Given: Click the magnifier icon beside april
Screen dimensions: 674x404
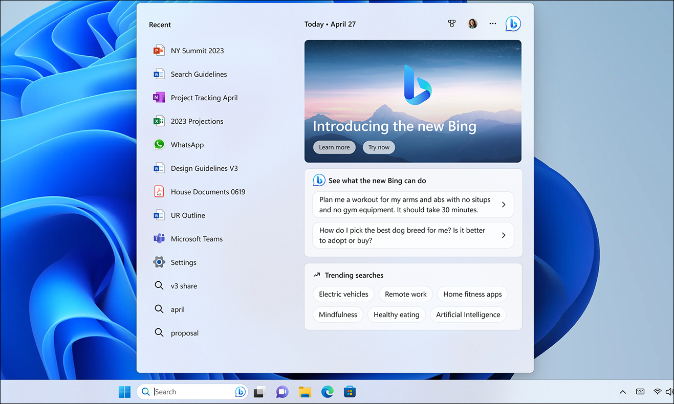Looking at the screenshot, I should tap(159, 309).
